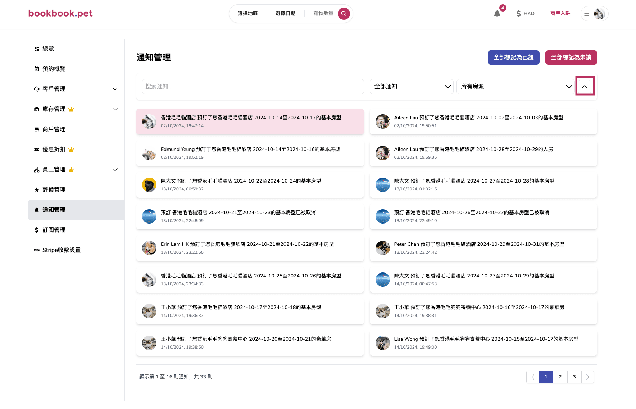This screenshot has height=409, width=636.
Task: Click the crown icon beside 優惠折扣
Action: pos(71,150)
